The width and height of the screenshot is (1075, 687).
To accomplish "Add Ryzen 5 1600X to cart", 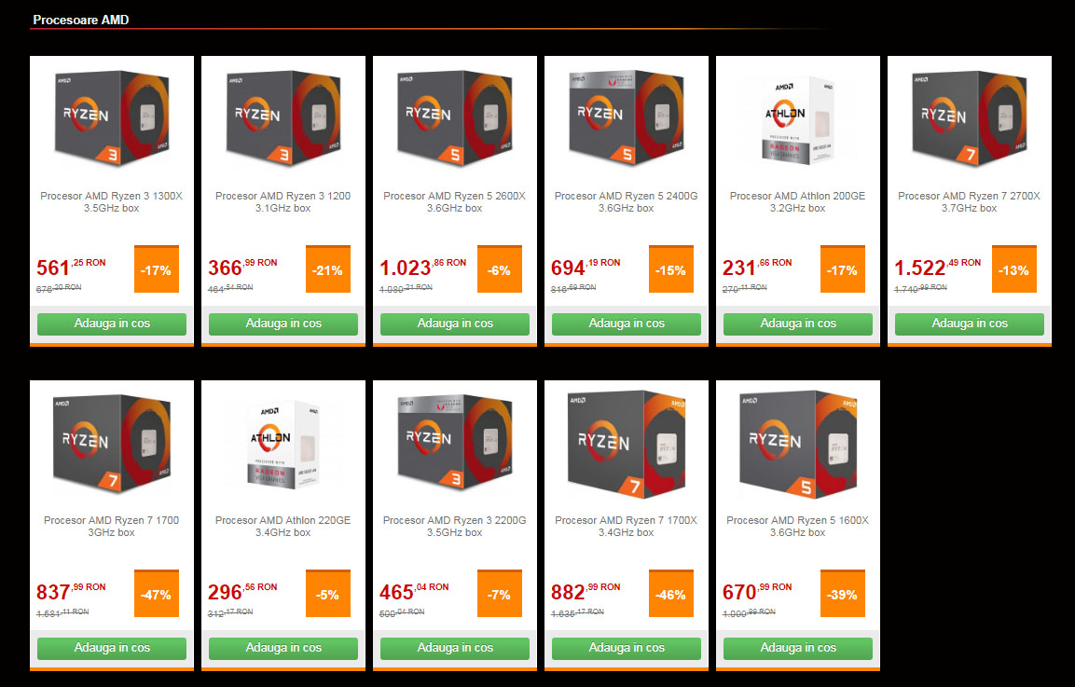I will click(x=798, y=648).
